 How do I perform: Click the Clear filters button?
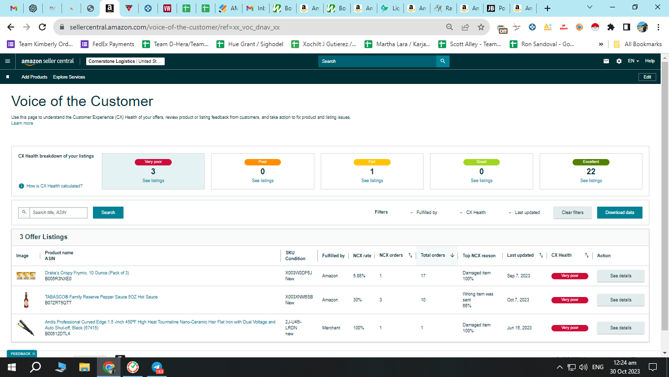pos(573,213)
